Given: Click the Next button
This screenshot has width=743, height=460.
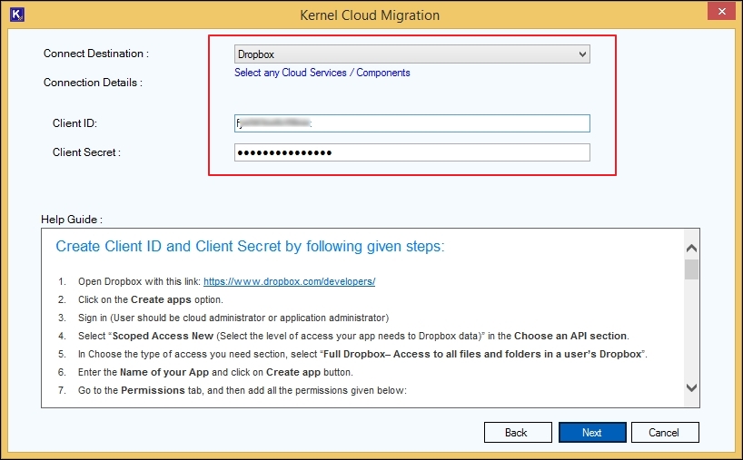Looking at the screenshot, I should click(592, 433).
